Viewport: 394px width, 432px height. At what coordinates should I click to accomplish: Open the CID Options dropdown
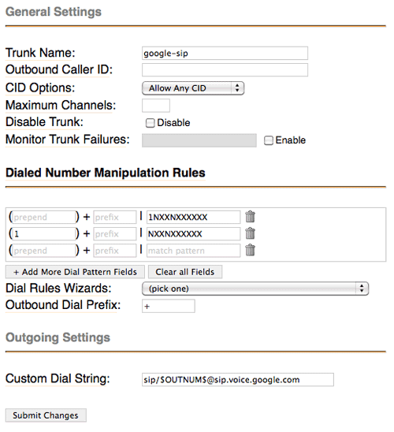coord(193,88)
